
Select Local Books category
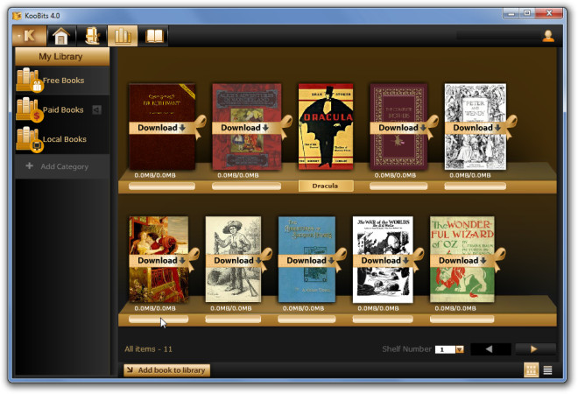tap(62, 139)
